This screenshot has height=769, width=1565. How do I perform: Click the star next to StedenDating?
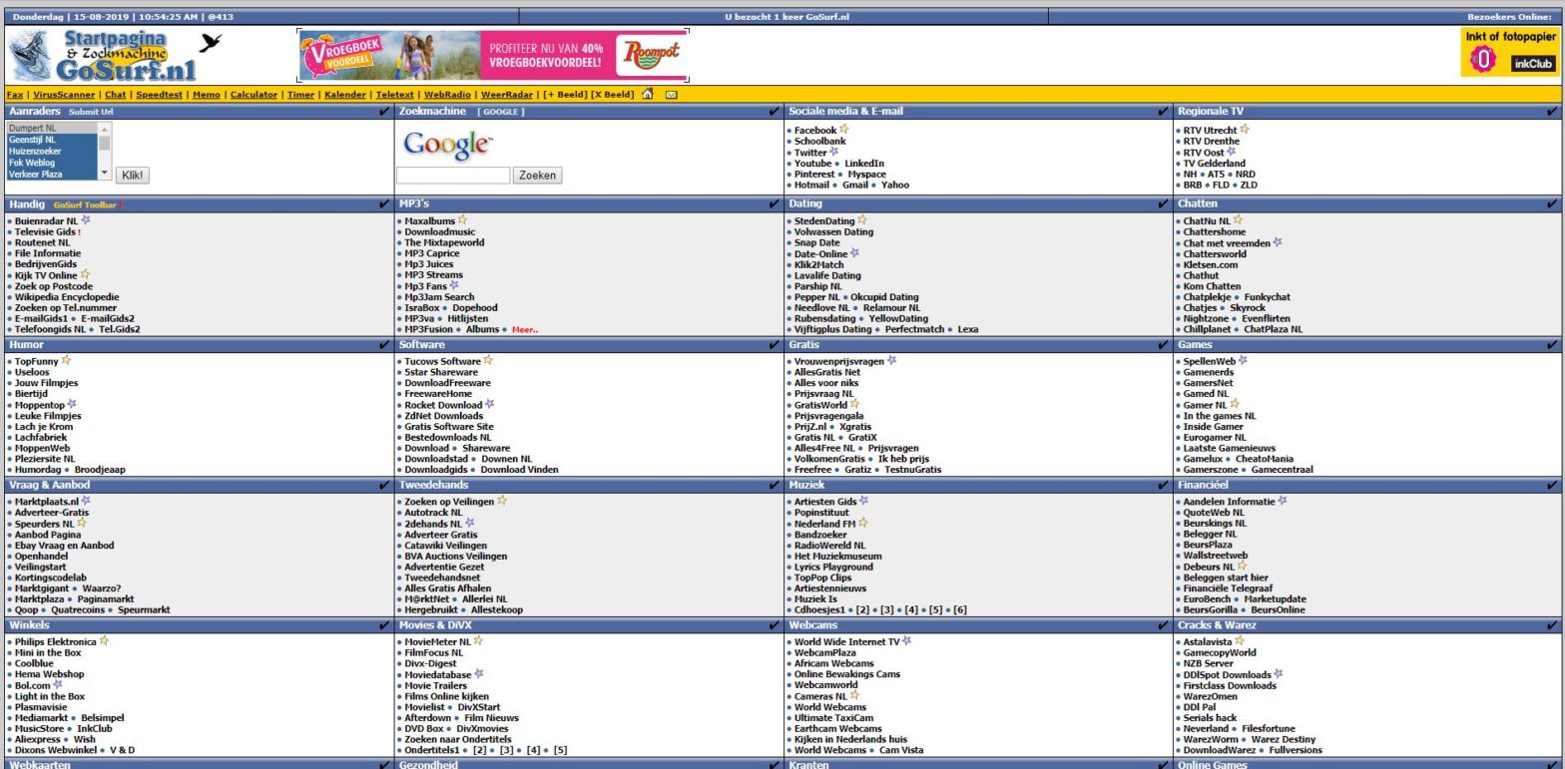click(862, 220)
